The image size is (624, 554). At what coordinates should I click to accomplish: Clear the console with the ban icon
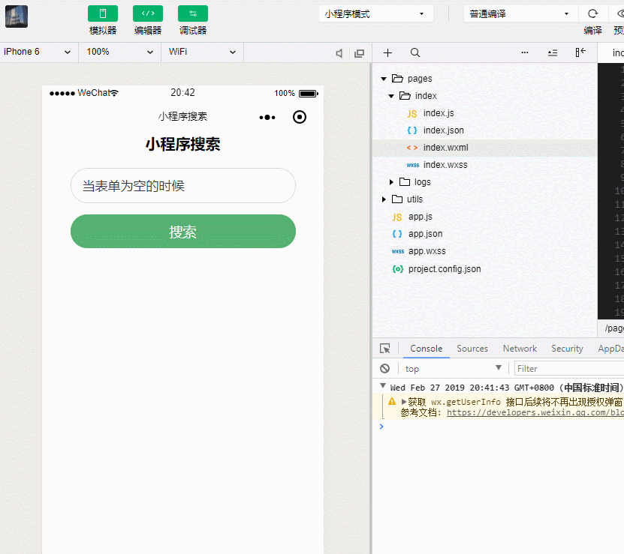[384, 368]
